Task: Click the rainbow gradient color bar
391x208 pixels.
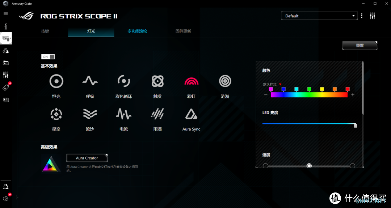Action: (309, 95)
